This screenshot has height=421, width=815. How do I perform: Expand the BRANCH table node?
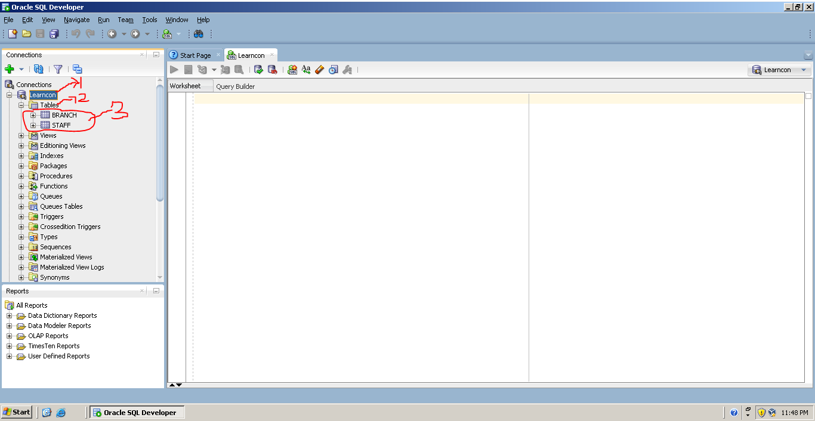point(33,115)
